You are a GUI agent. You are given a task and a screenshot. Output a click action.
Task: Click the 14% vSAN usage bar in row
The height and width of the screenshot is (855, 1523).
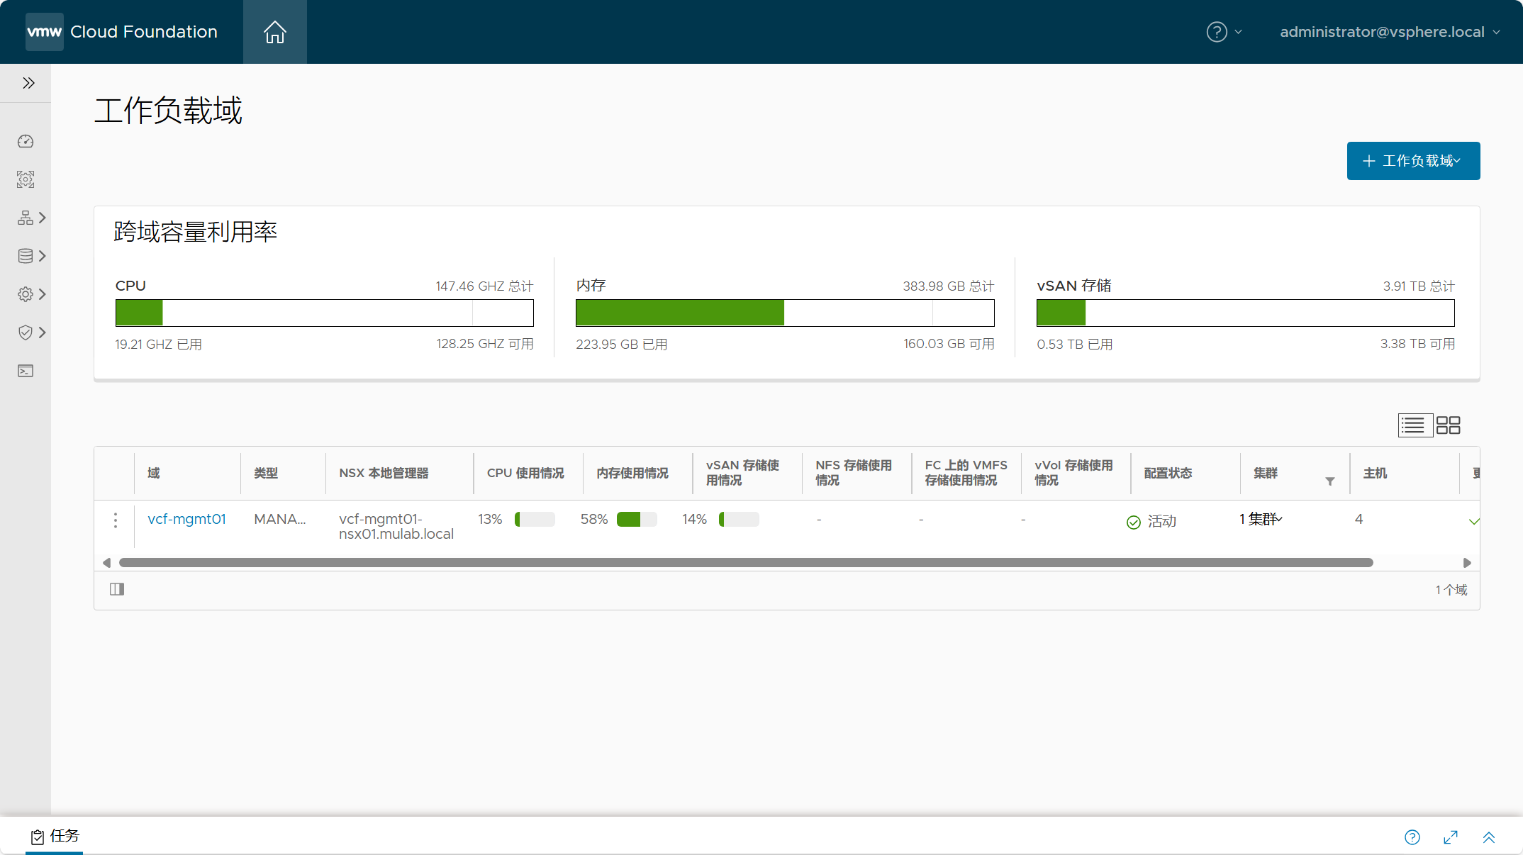coord(739,520)
